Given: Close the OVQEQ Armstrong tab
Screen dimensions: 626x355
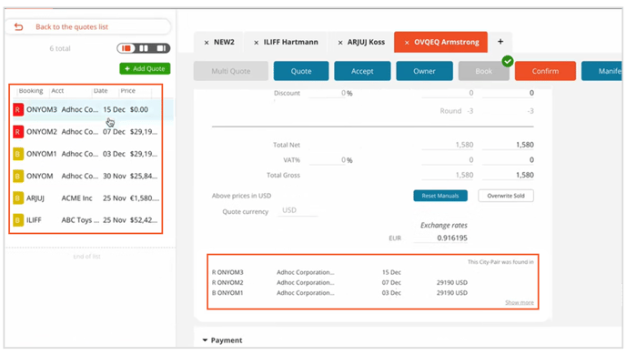Looking at the screenshot, I should click(407, 43).
